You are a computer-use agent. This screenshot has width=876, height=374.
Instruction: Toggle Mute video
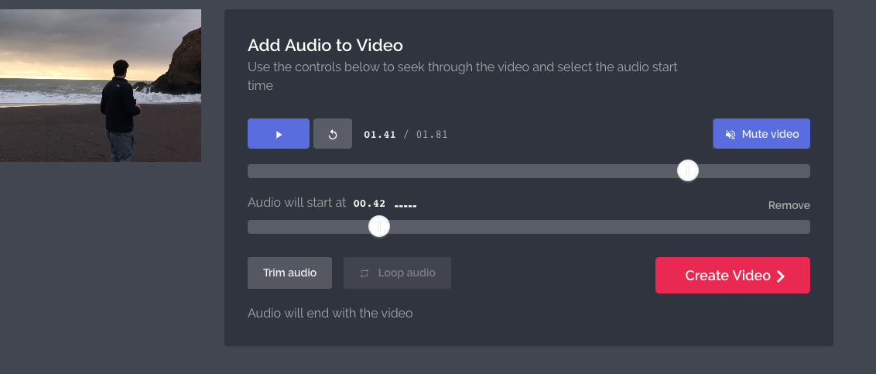(761, 134)
